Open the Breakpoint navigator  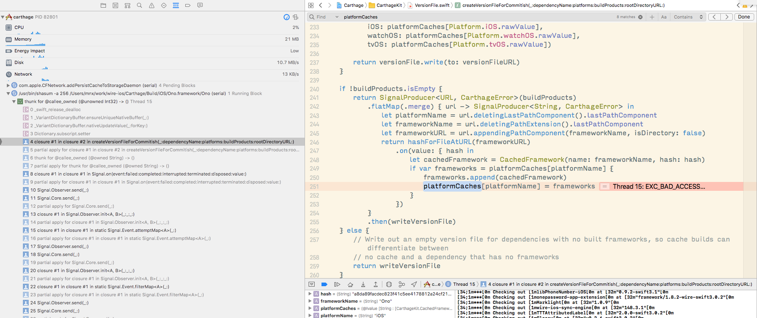click(x=188, y=5)
